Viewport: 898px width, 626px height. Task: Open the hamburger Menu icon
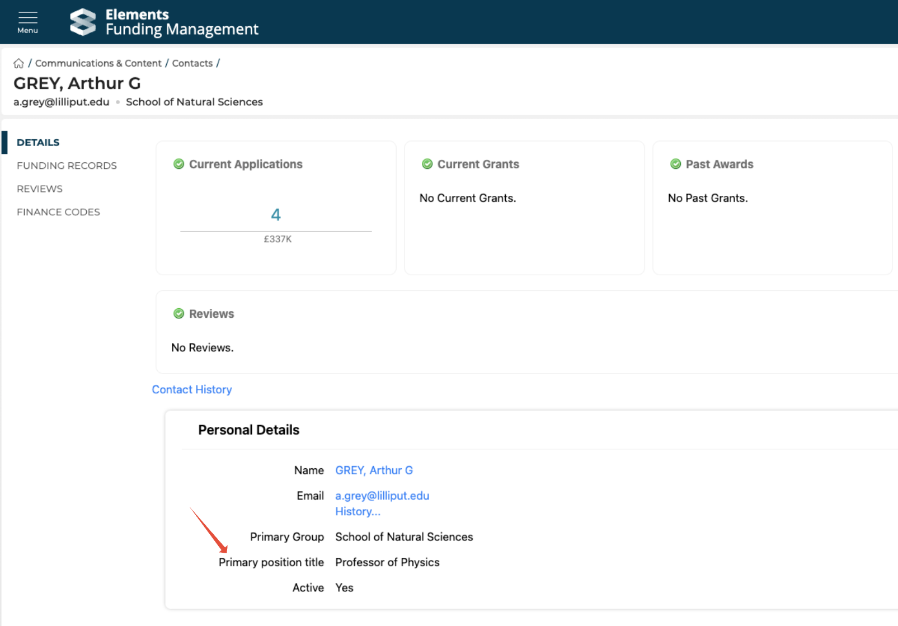click(x=27, y=22)
